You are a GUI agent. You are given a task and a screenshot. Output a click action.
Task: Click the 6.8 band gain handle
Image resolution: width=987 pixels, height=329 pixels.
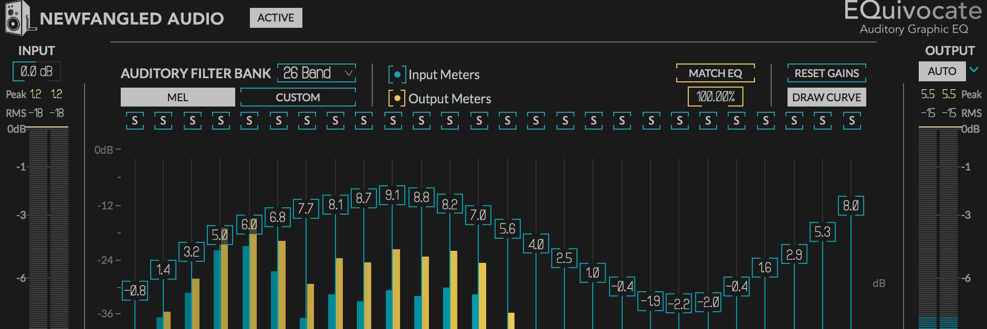[x=278, y=217]
